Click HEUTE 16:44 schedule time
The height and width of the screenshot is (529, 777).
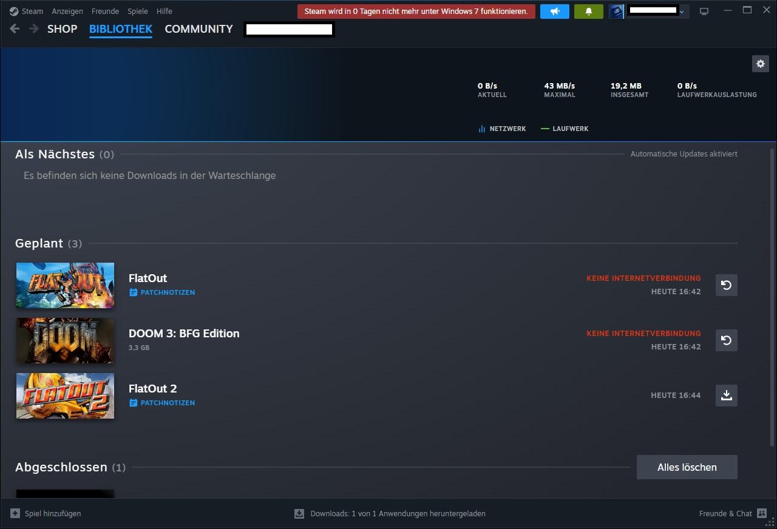tap(676, 396)
